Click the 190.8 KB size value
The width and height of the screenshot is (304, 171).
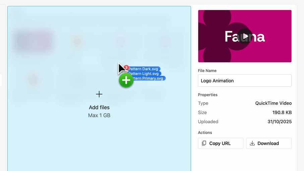click(x=282, y=113)
